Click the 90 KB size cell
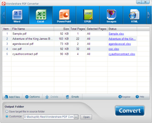 (x=64, y=54)
